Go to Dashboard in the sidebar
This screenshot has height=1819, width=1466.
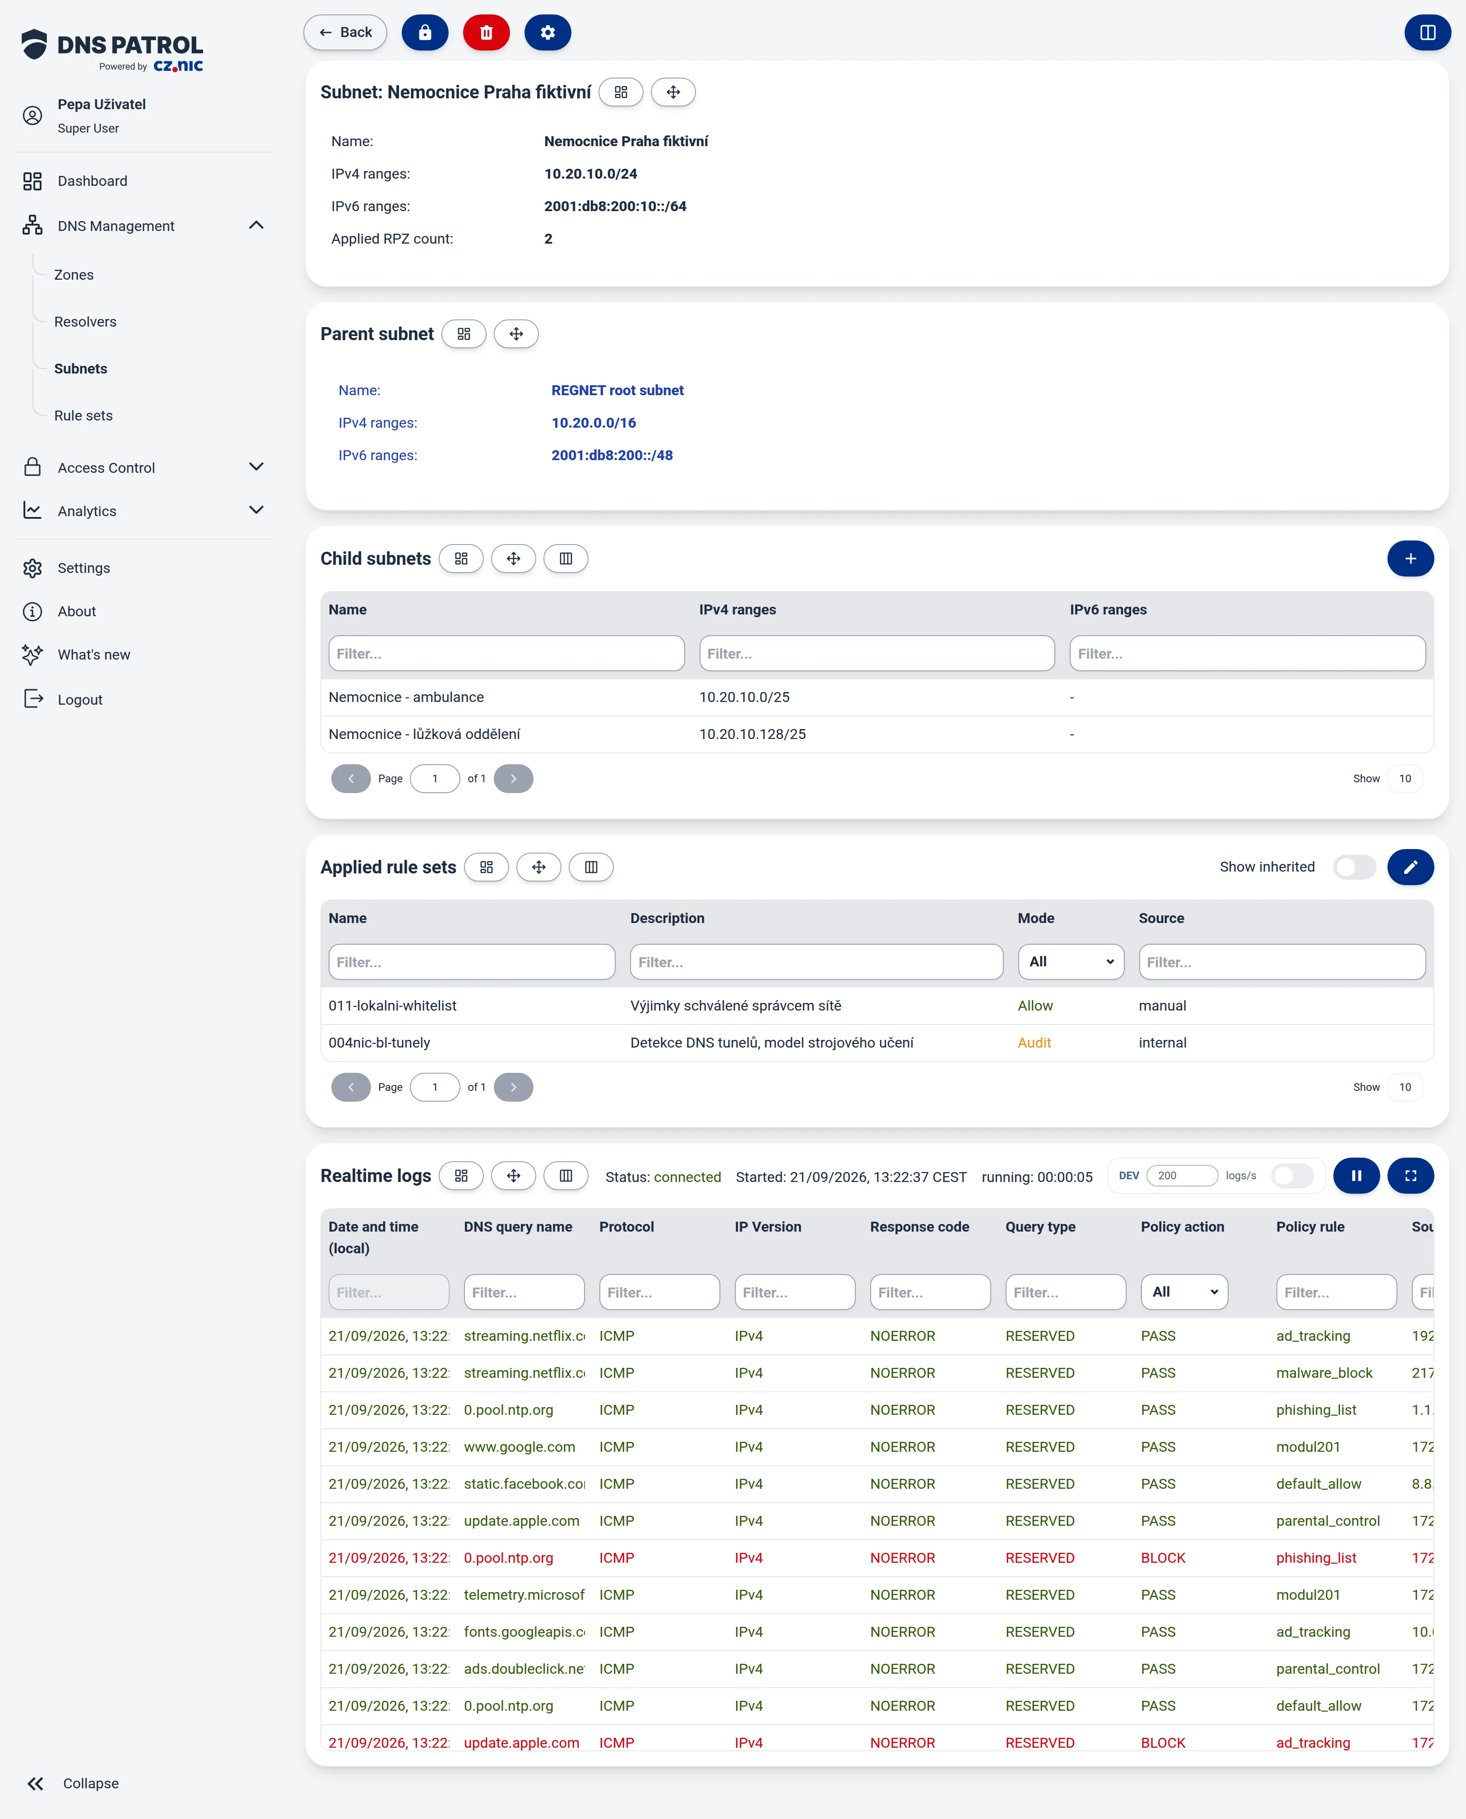coord(92,180)
